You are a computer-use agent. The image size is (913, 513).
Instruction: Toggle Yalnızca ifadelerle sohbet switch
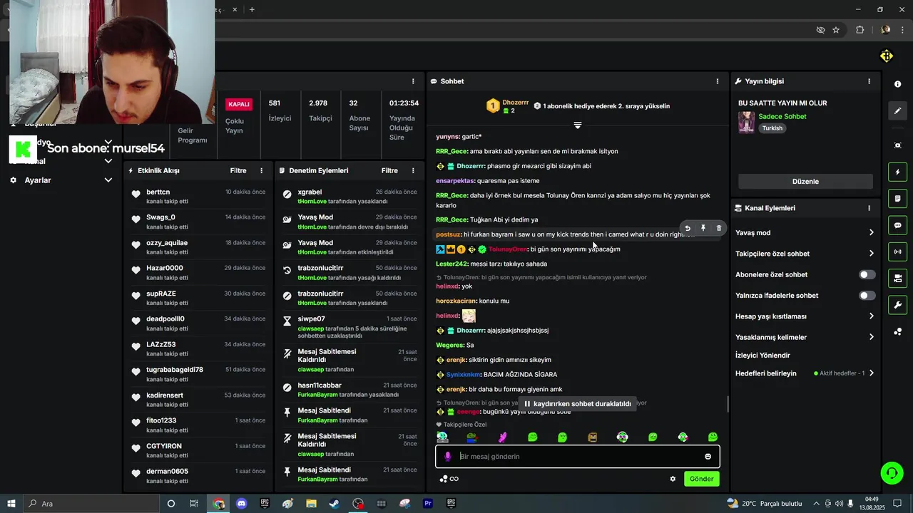click(x=867, y=295)
